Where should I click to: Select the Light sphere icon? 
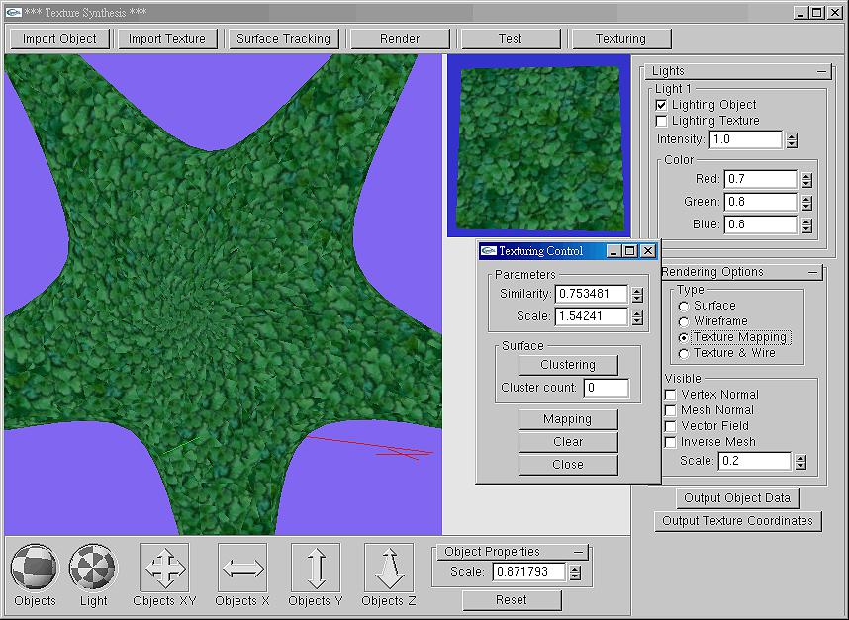click(93, 568)
